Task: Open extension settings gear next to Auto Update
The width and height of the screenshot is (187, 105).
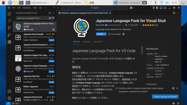Action: (123, 34)
